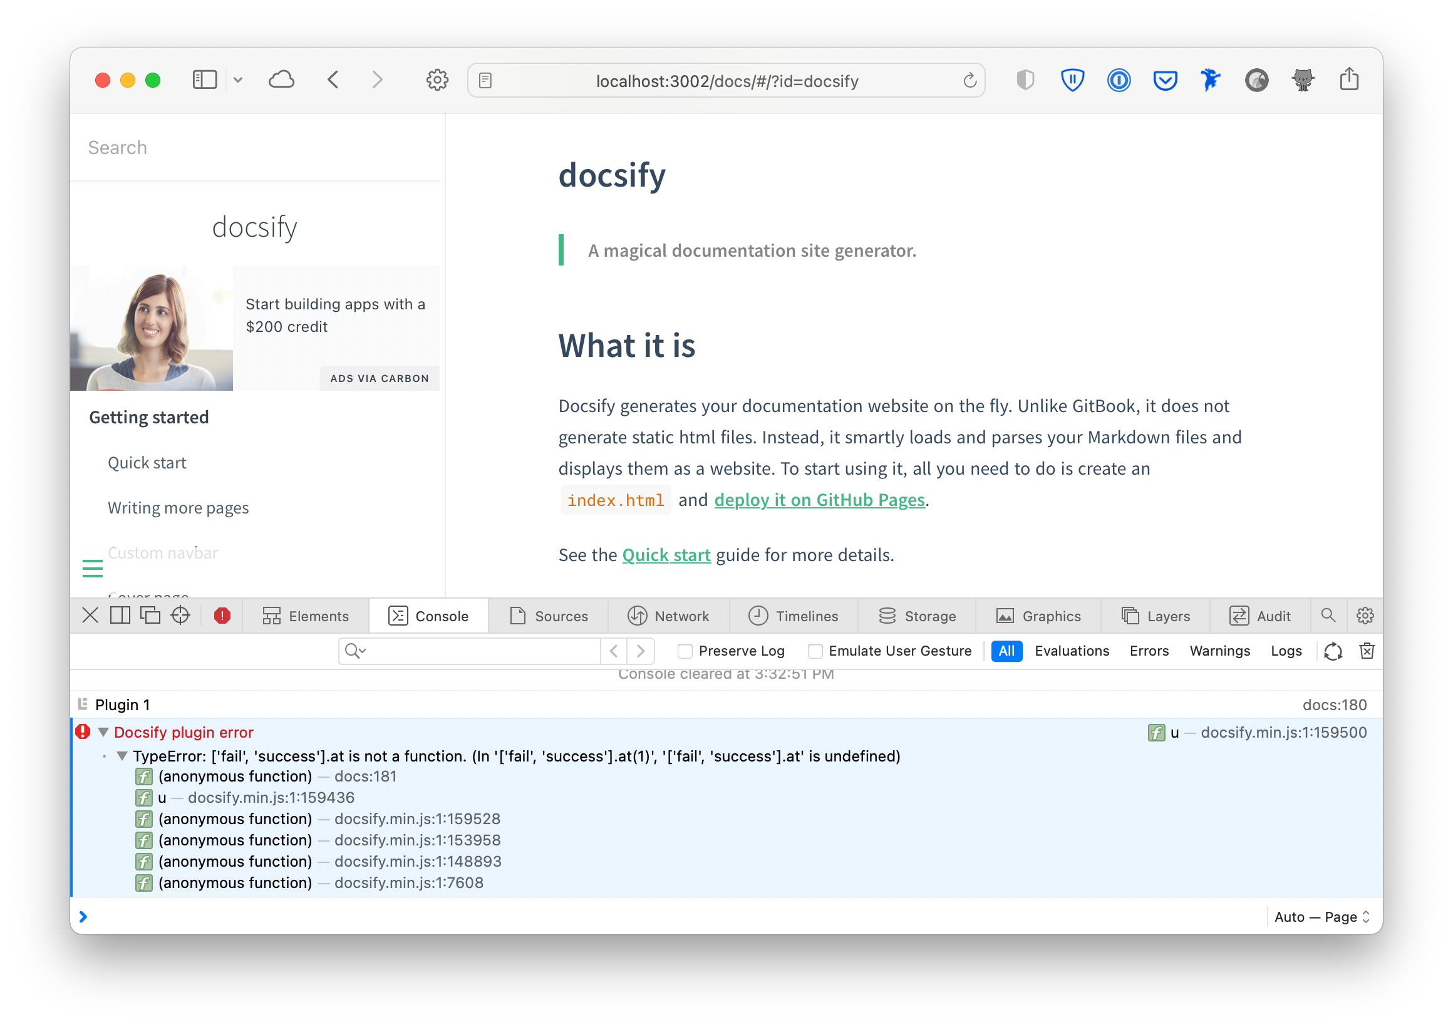The image size is (1453, 1027).
Task: Dock the inspector to the side
Action: click(120, 616)
